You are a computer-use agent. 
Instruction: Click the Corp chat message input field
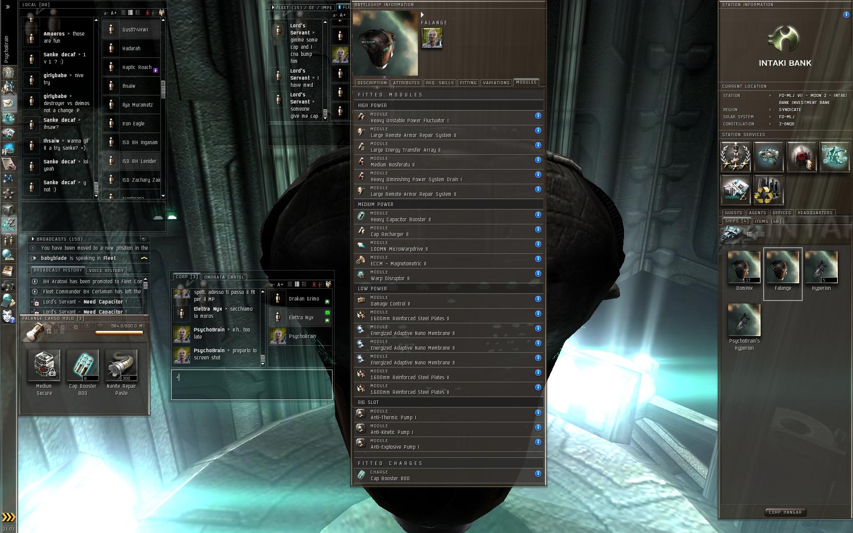(252, 385)
